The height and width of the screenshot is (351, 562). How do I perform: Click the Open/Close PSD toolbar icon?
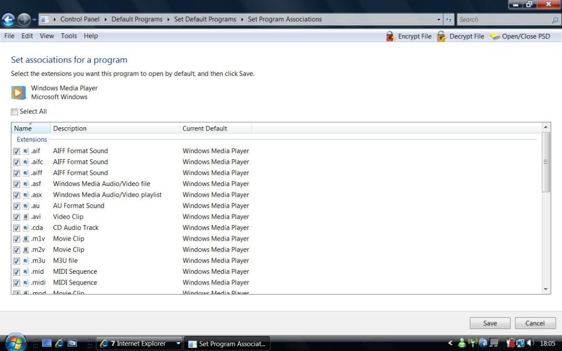494,36
